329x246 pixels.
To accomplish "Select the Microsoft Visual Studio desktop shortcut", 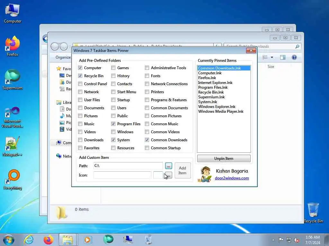I will point(13,117).
